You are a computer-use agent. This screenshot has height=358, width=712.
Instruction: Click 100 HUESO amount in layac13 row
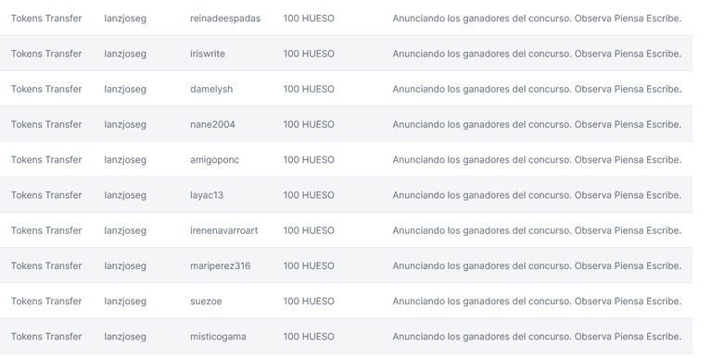309,195
